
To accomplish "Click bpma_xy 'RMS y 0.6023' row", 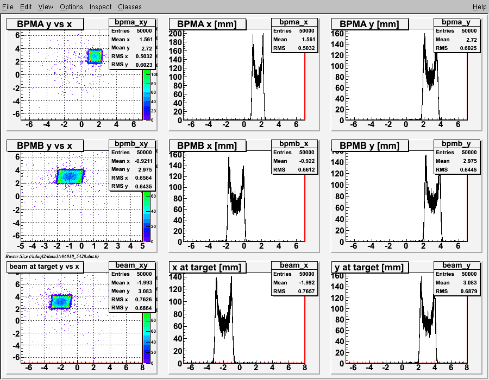I will coord(132,65).
